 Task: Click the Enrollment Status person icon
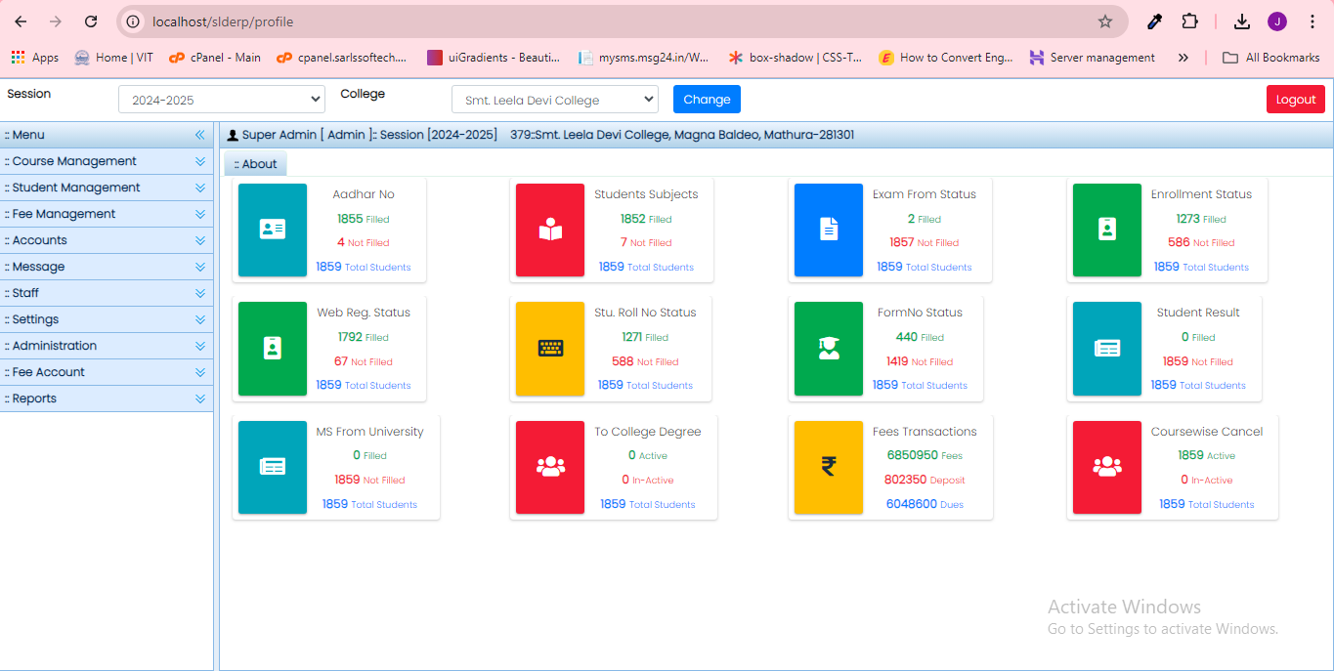coord(1106,231)
